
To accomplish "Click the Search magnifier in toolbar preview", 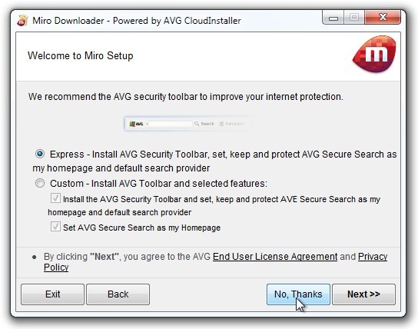I will 197,124.
